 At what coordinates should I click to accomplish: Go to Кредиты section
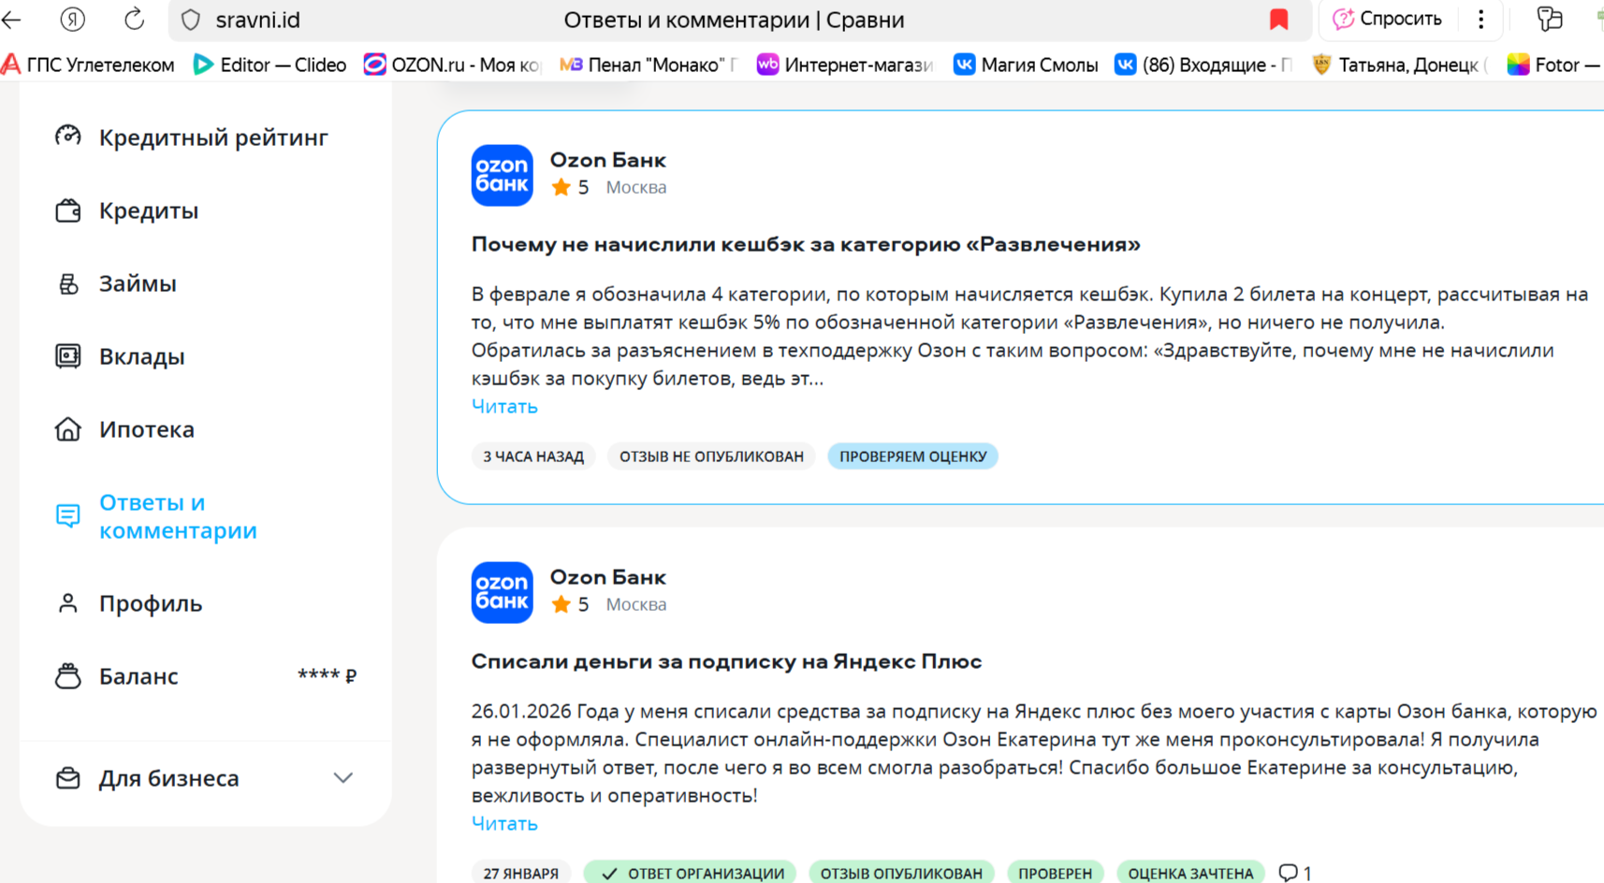[149, 211]
